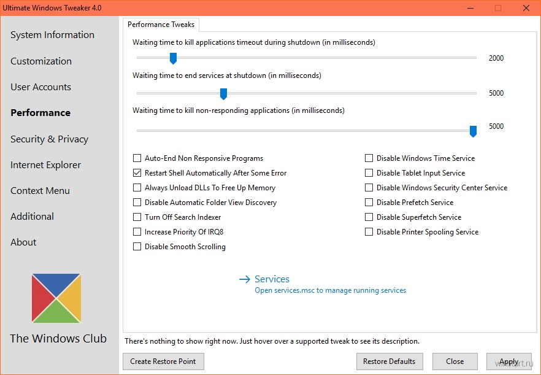Screen dimensions: 541x375
Task: Open System Information section
Action: pos(53,35)
